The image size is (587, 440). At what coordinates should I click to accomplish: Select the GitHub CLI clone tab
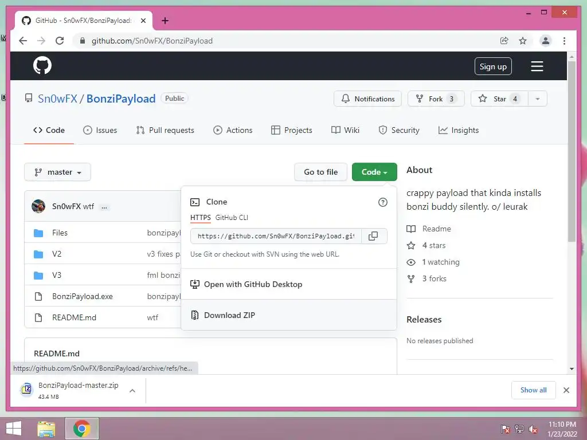tap(232, 218)
